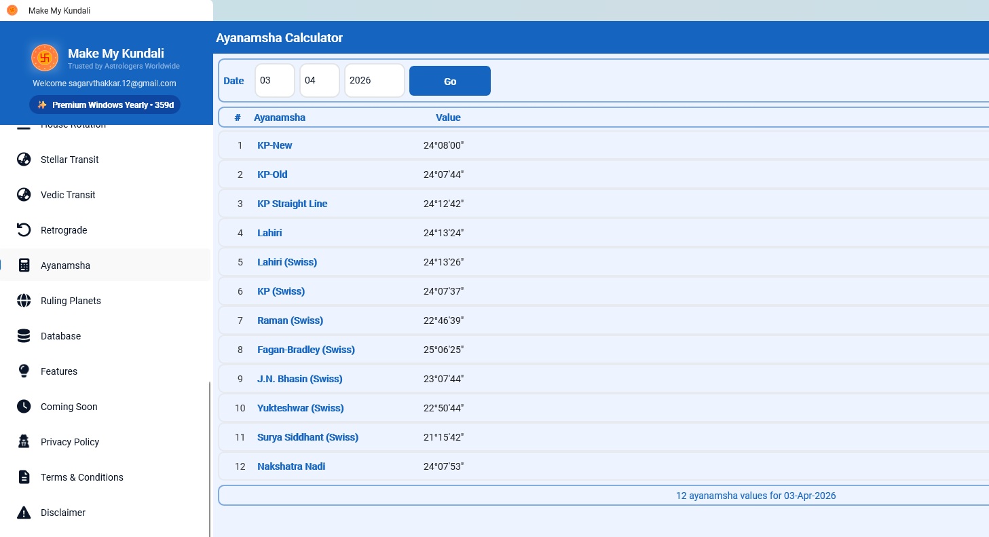Open the Database menu entry

(105, 336)
